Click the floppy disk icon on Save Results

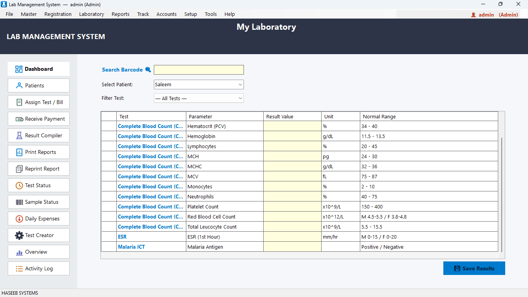pos(457,268)
